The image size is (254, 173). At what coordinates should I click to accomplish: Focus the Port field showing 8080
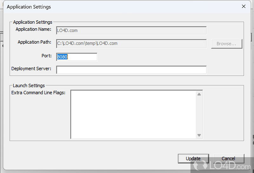point(77,57)
